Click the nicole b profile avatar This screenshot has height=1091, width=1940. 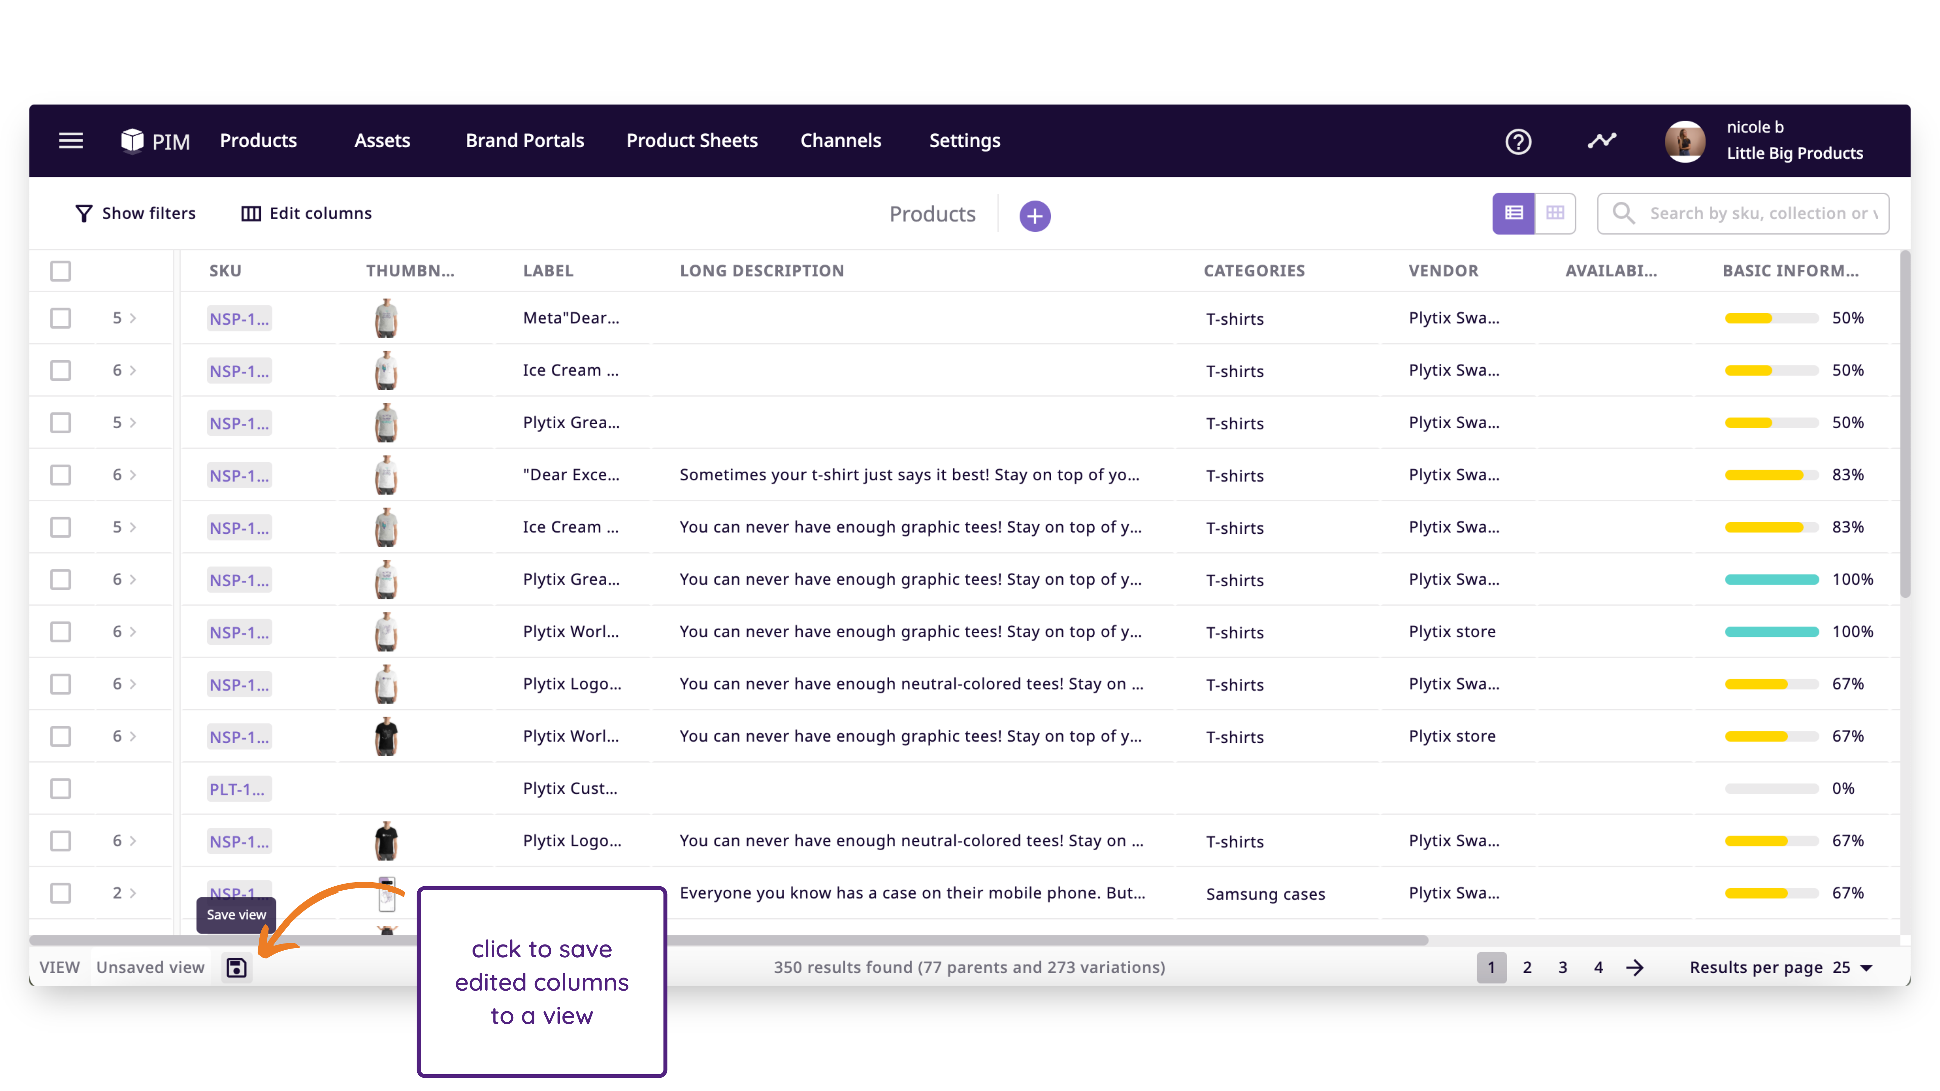coord(1685,141)
